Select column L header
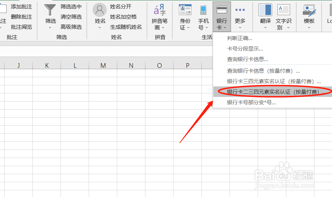The image size is (332, 197). pos(75,65)
